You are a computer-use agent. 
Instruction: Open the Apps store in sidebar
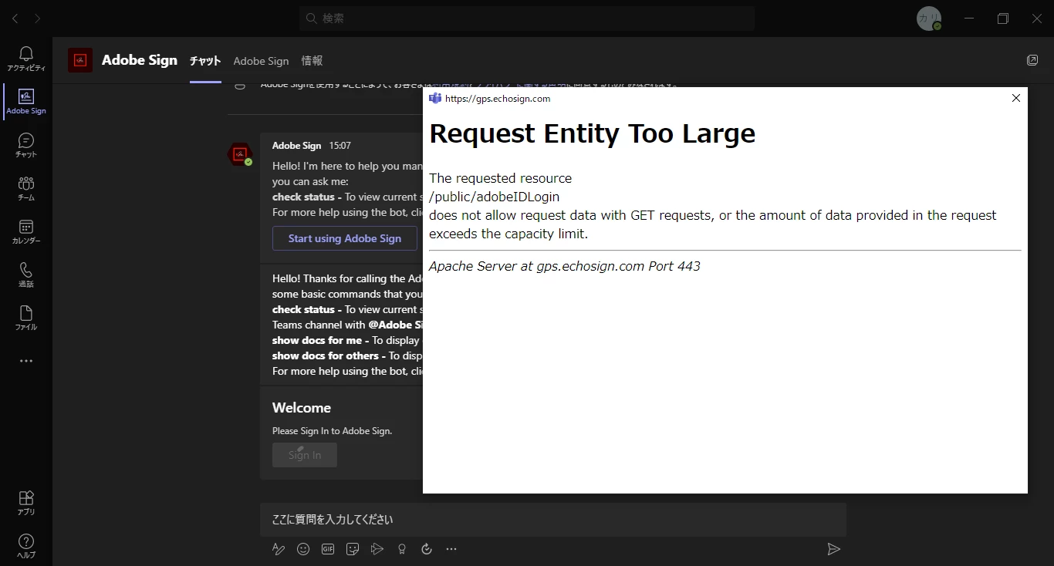[x=26, y=503]
